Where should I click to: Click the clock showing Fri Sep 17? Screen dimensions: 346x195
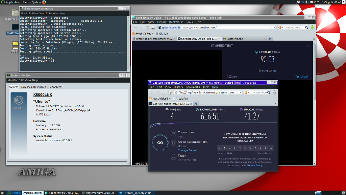point(331,2)
